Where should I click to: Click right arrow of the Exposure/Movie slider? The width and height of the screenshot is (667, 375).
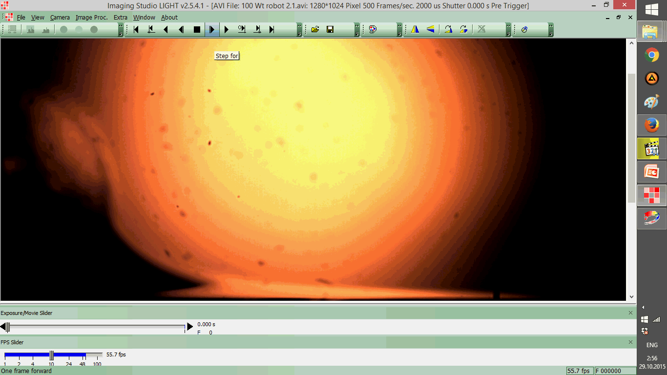click(190, 326)
